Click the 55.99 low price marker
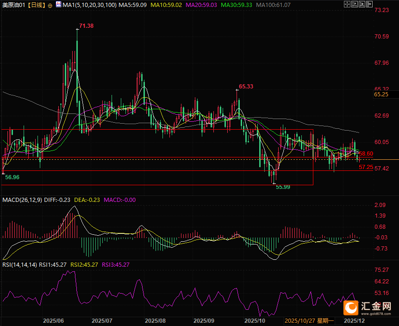This screenshot has height=326, width=399. (x=283, y=187)
